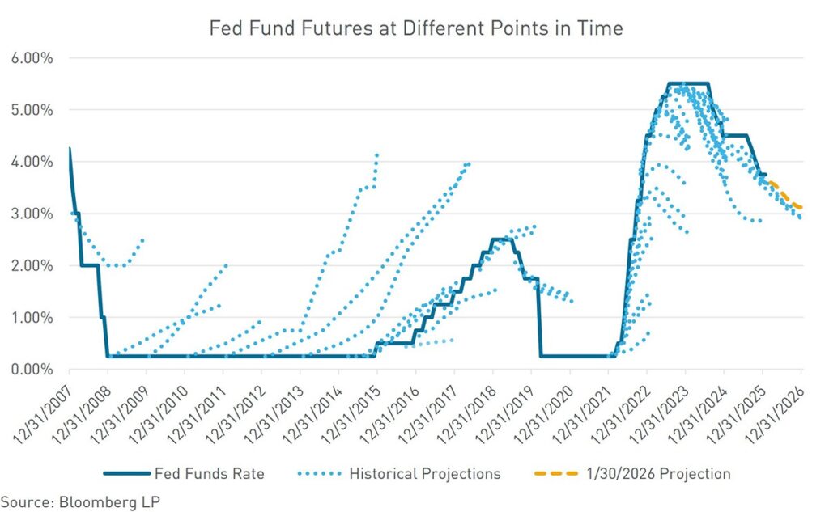Click the 3.00% y-axis label
Image resolution: width=829 pixels, height=512 pixels.
point(31,214)
